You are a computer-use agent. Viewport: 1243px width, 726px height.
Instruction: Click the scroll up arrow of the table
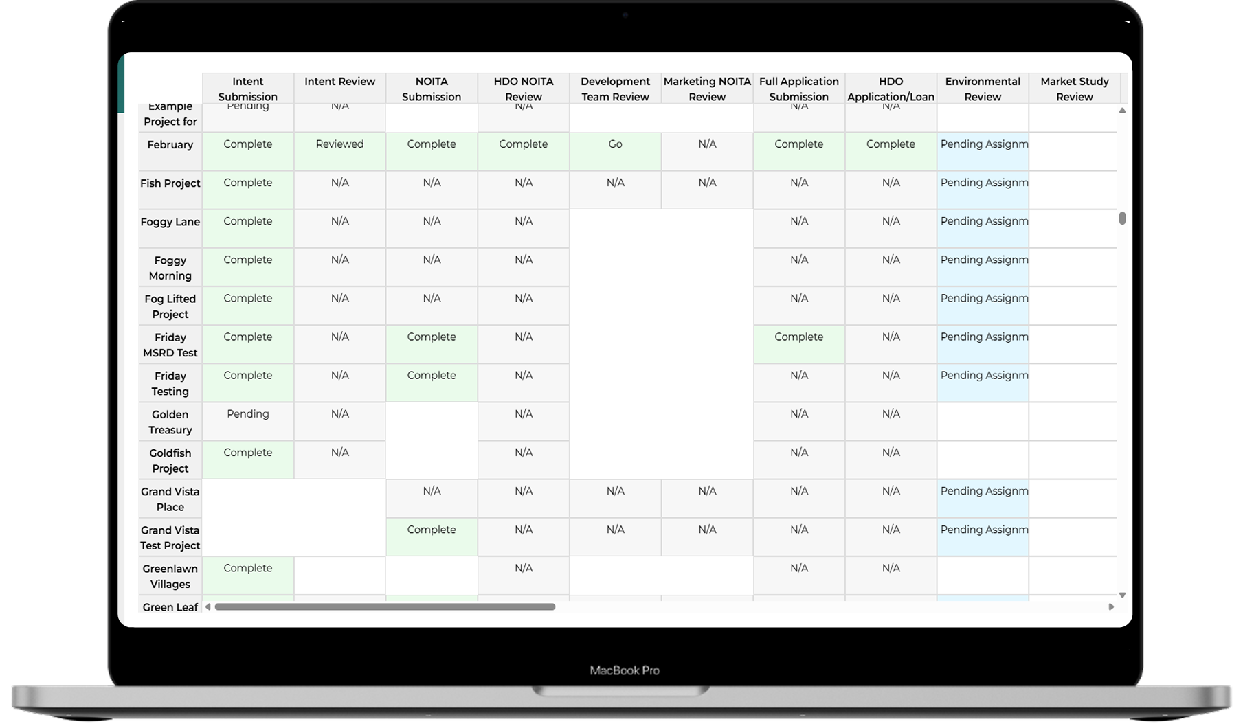[1122, 111]
